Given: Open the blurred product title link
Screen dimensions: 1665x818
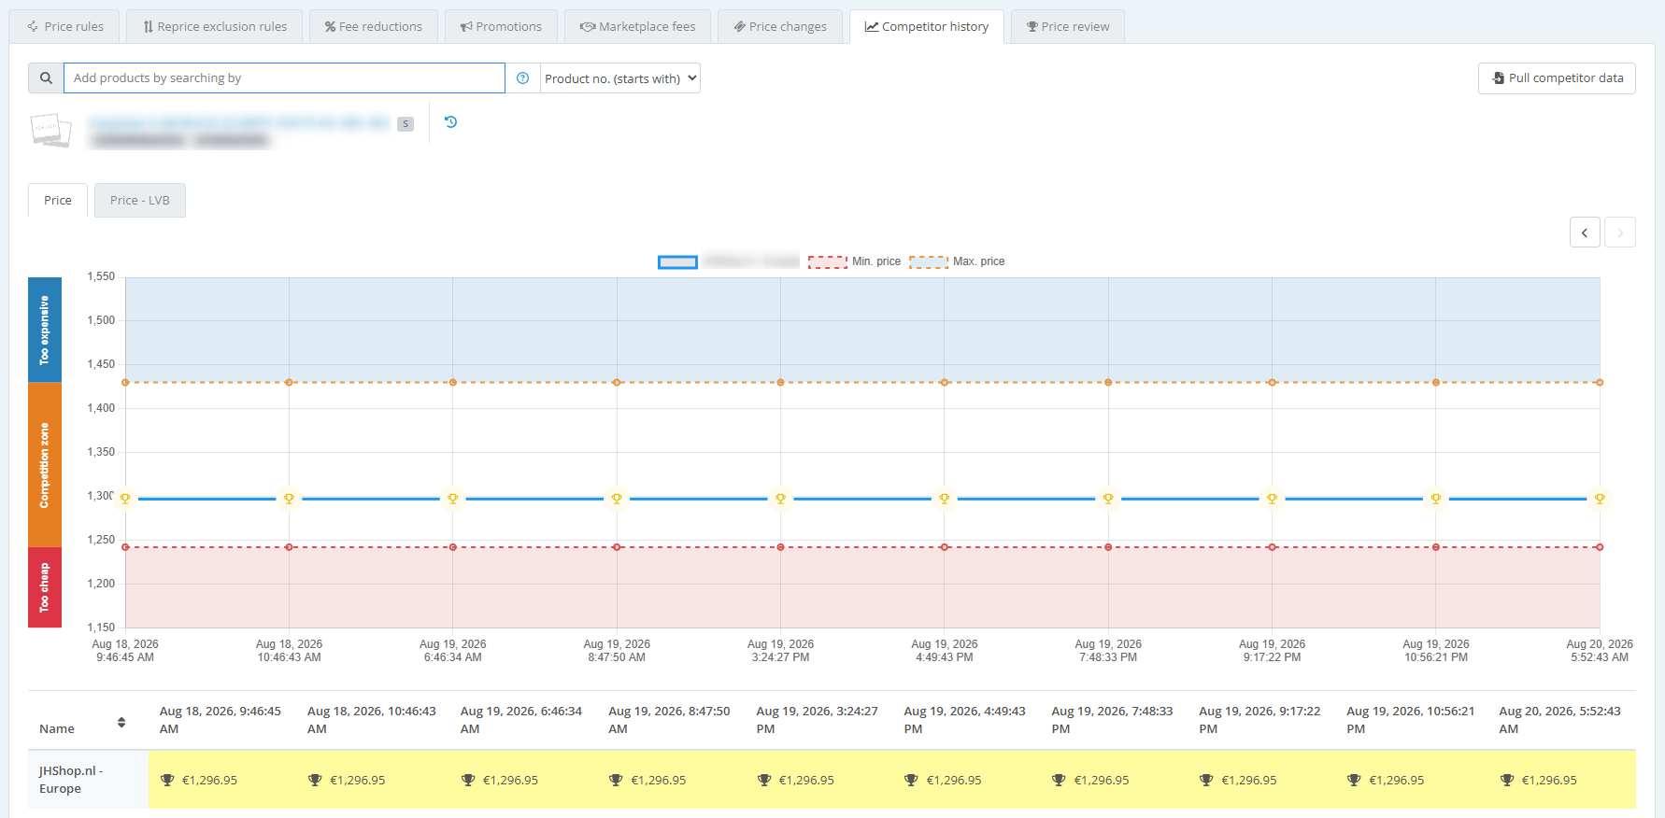Looking at the screenshot, I should coord(239,122).
